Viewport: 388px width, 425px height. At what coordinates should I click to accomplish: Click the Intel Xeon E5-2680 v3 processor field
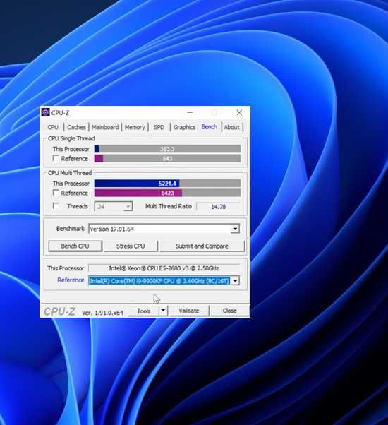coord(164,268)
